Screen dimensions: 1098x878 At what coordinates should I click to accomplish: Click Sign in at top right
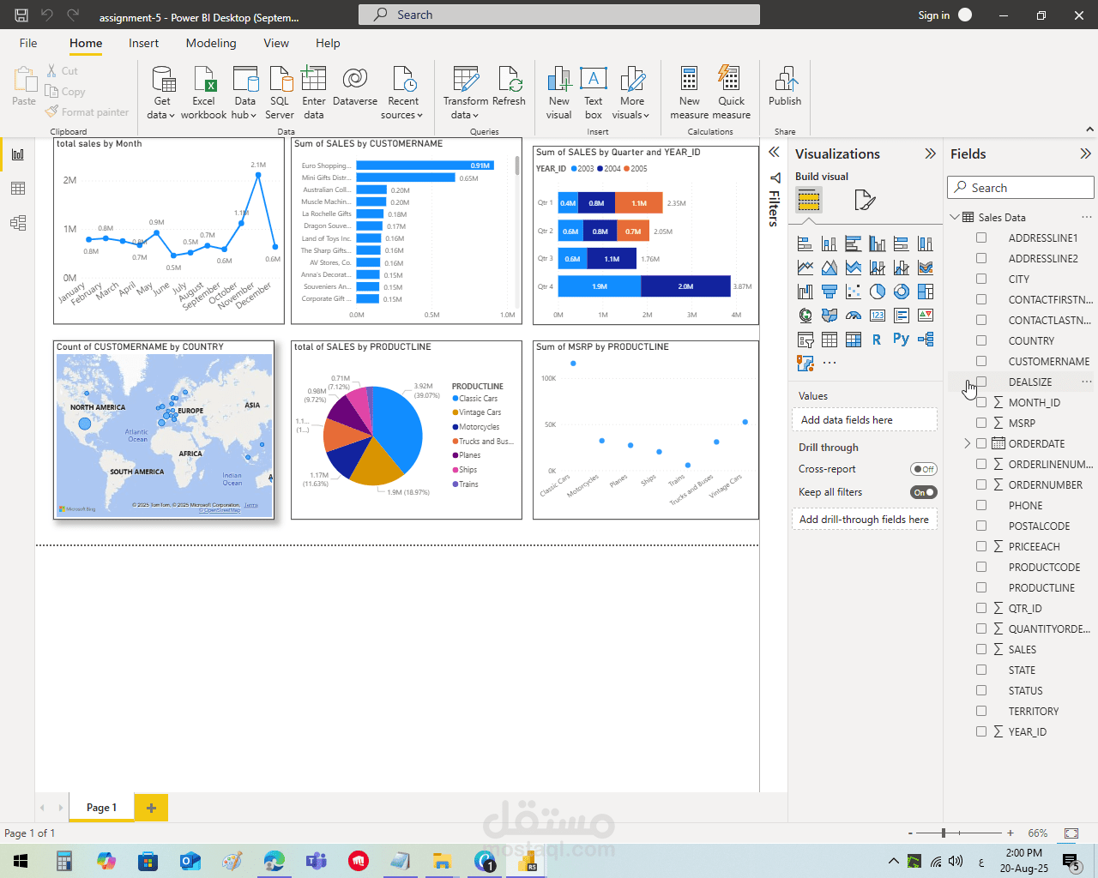coord(934,15)
